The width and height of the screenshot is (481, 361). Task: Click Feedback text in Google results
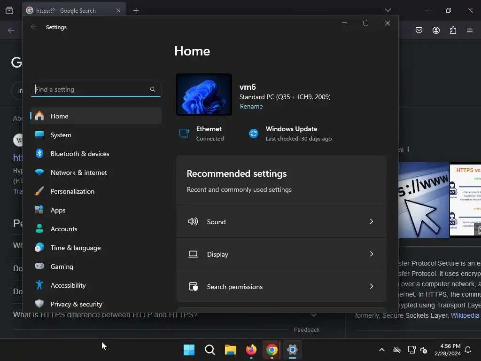307,330
